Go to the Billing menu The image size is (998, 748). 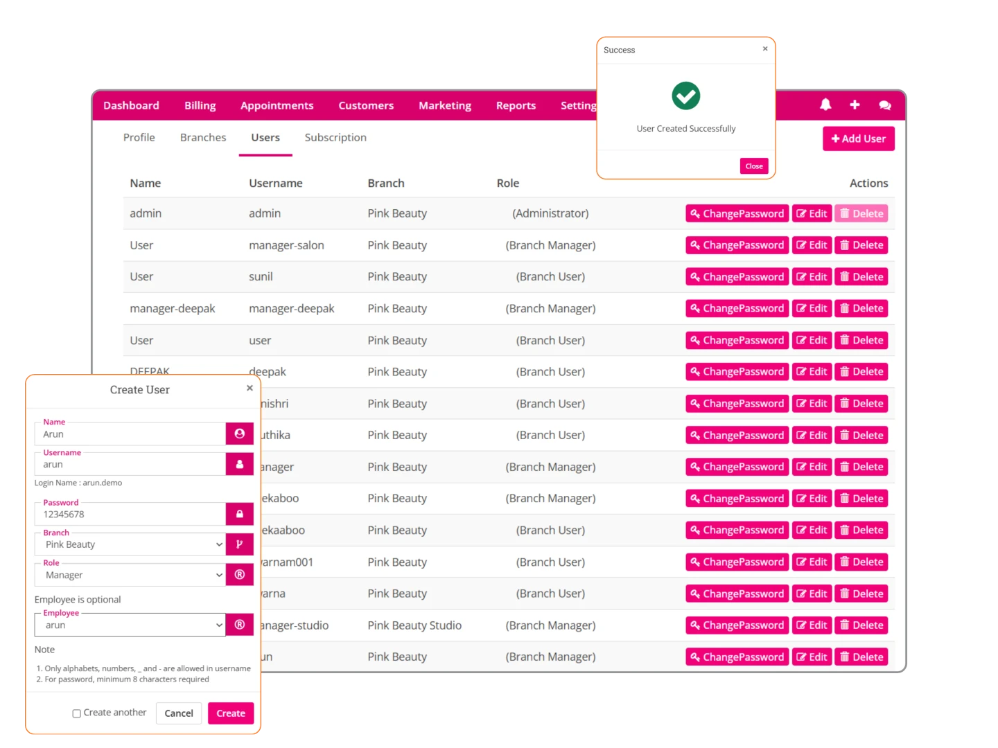[200, 105]
